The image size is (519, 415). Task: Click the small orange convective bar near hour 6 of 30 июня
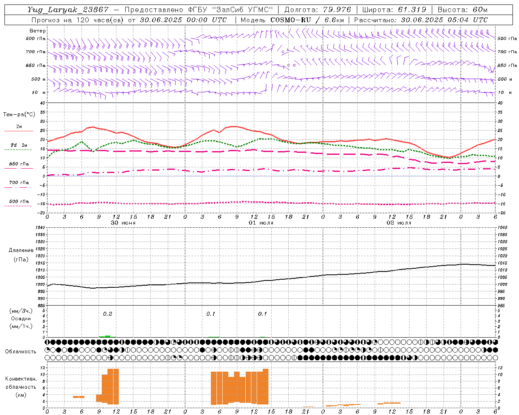[79, 397]
